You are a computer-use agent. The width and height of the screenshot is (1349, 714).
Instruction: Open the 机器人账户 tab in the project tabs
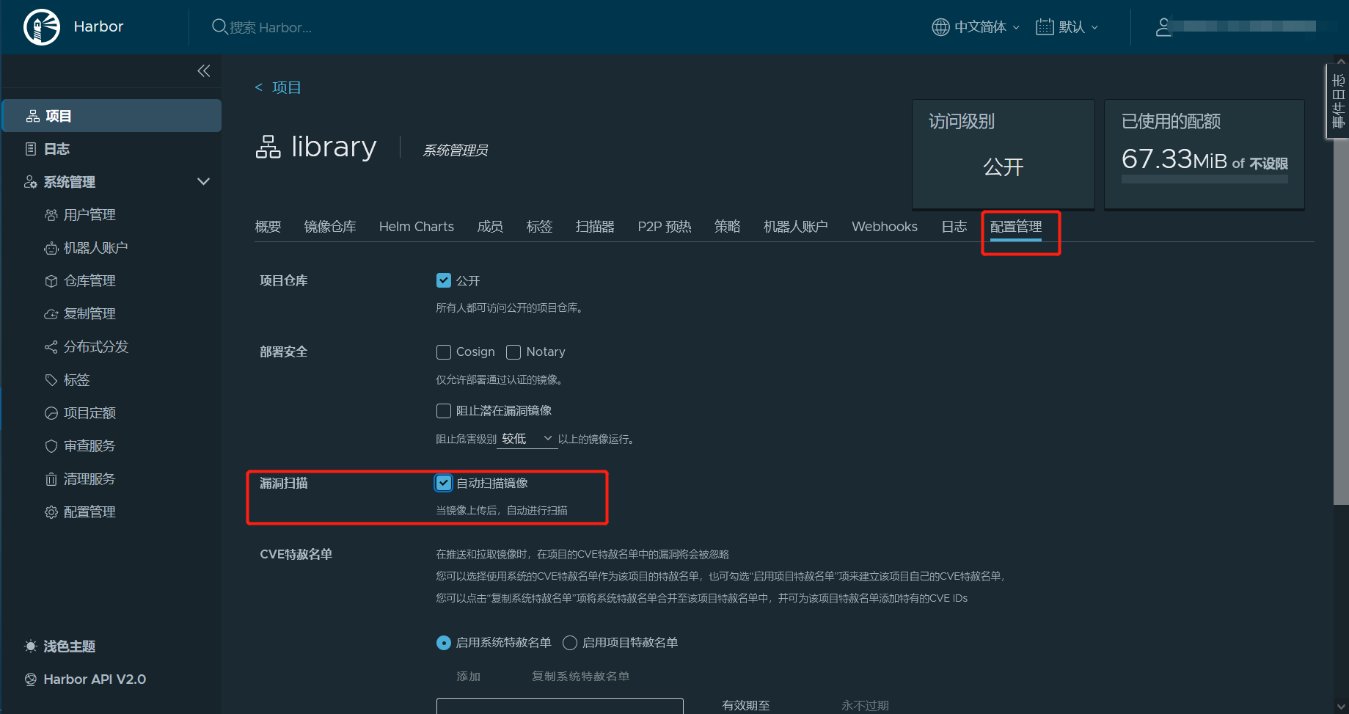pyautogui.click(x=796, y=227)
